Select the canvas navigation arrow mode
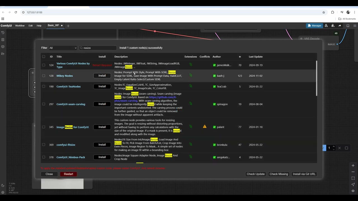The height and width of the screenshot is (201, 358). (x=353, y=185)
